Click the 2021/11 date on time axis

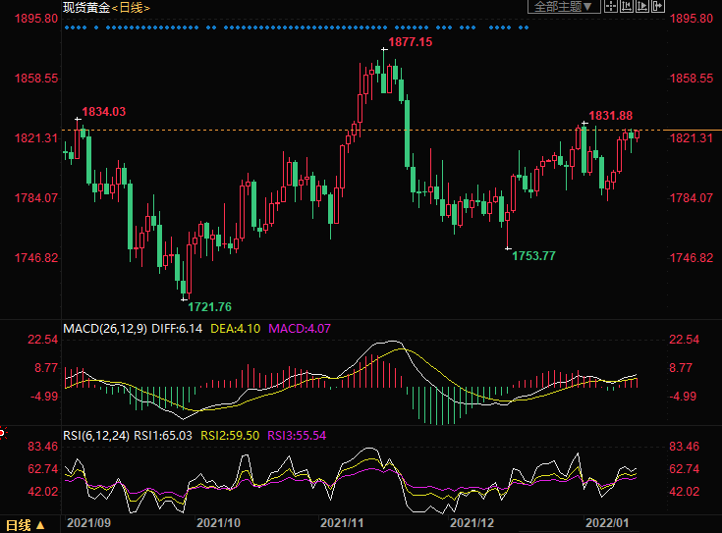pyautogui.click(x=344, y=525)
